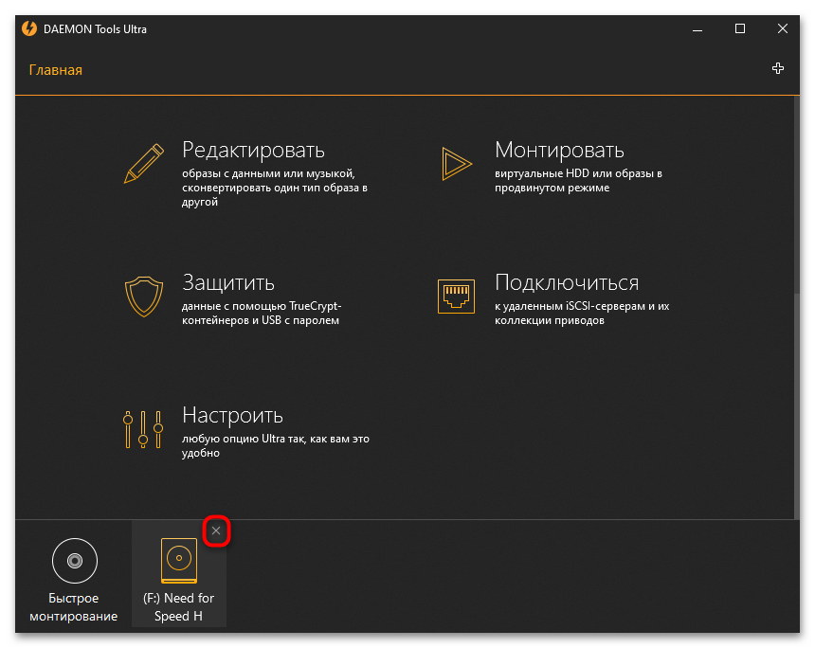Click the play triangle icon for Монтировать
815x648 pixels.
[457, 164]
